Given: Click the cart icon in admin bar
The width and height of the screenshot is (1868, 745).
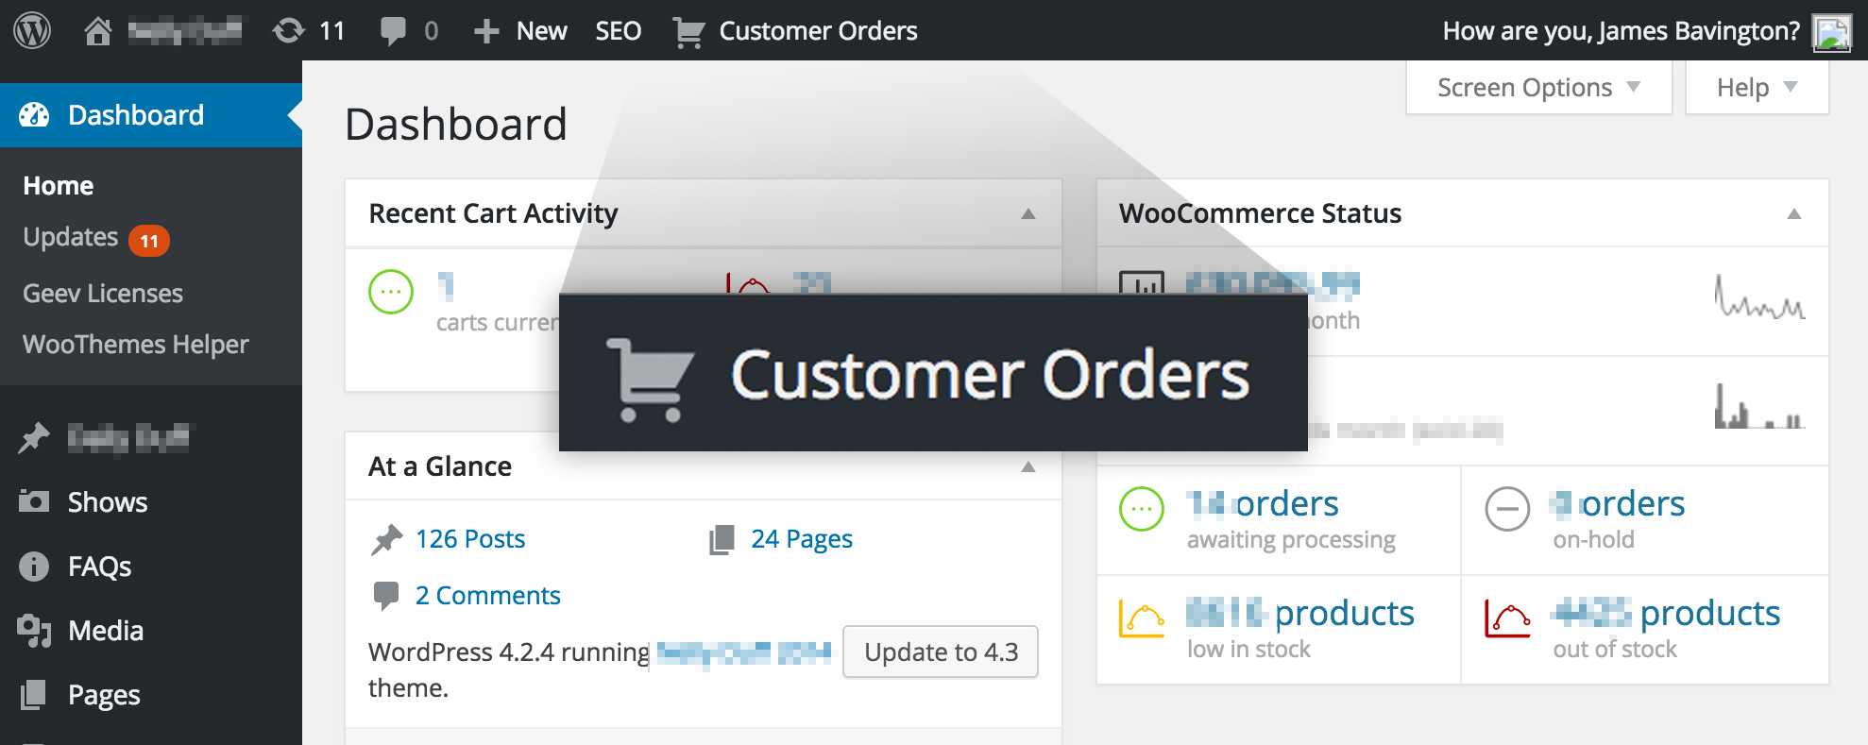Looking at the screenshot, I should pyautogui.click(x=688, y=32).
